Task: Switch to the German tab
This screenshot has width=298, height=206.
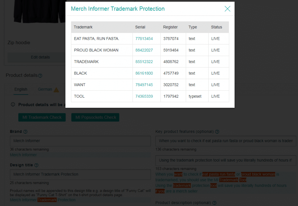Action: click(45, 89)
